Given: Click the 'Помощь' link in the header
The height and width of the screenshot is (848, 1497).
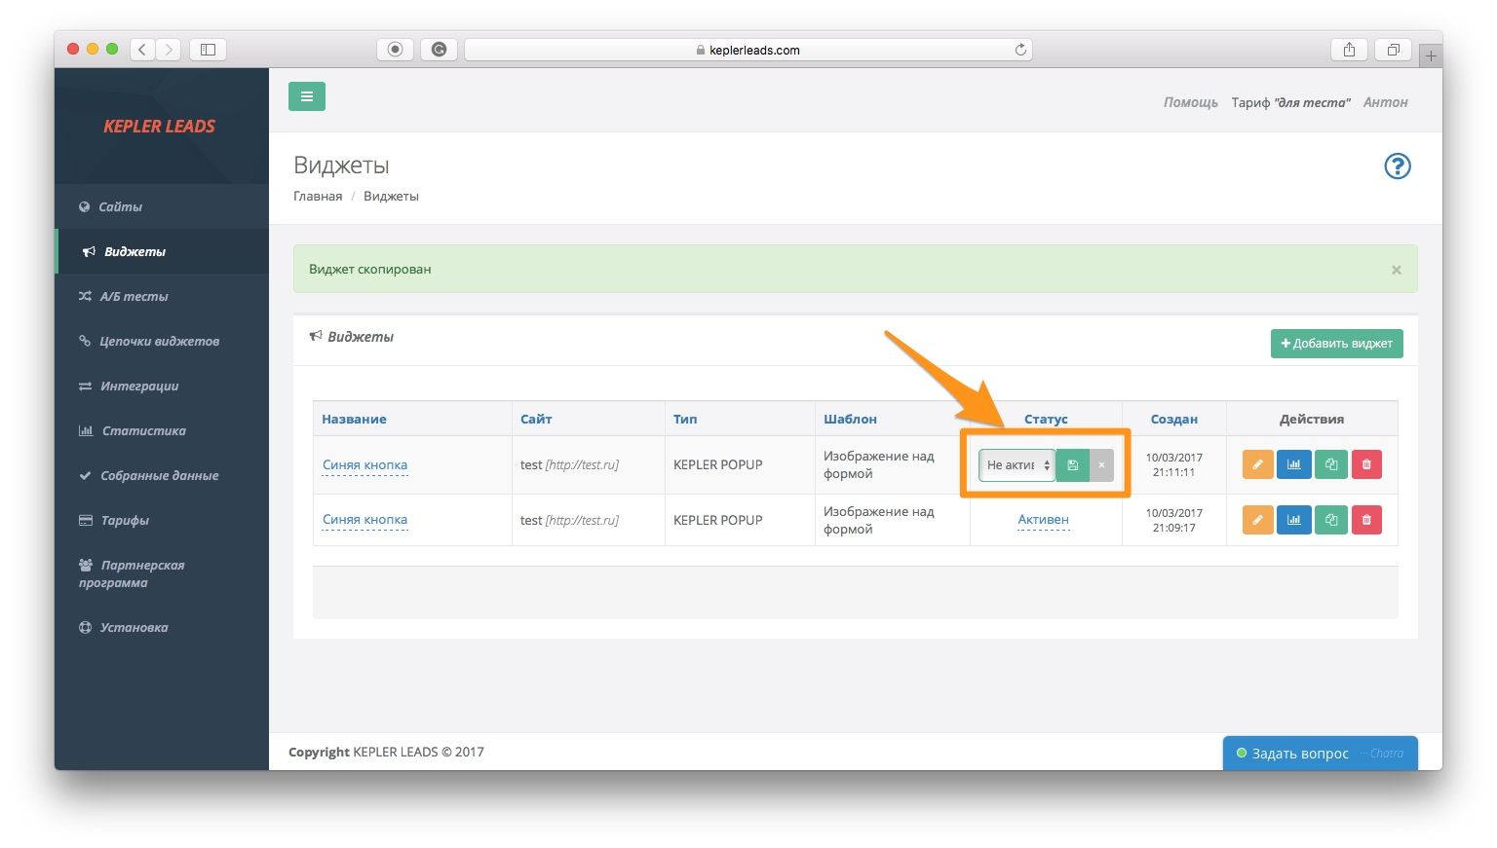Looking at the screenshot, I should pyautogui.click(x=1190, y=102).
